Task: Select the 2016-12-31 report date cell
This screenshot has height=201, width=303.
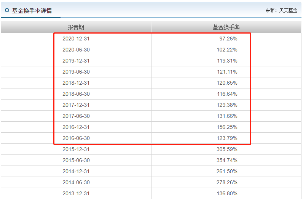Action: 76,127
